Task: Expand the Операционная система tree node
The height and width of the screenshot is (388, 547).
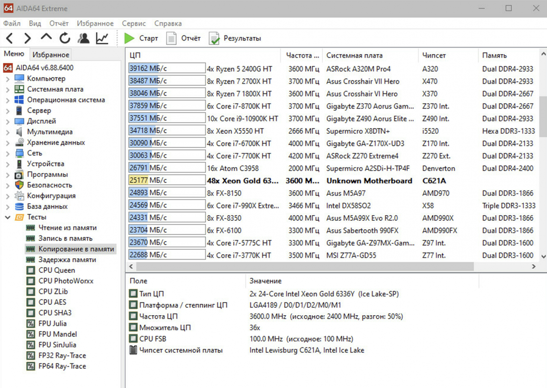Action: 8,100
